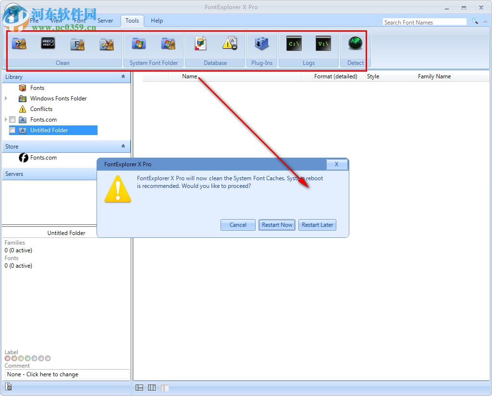This screenshot has height=396, width=492.
Task: Click the database document cube icon
Action: coord(200,44)
